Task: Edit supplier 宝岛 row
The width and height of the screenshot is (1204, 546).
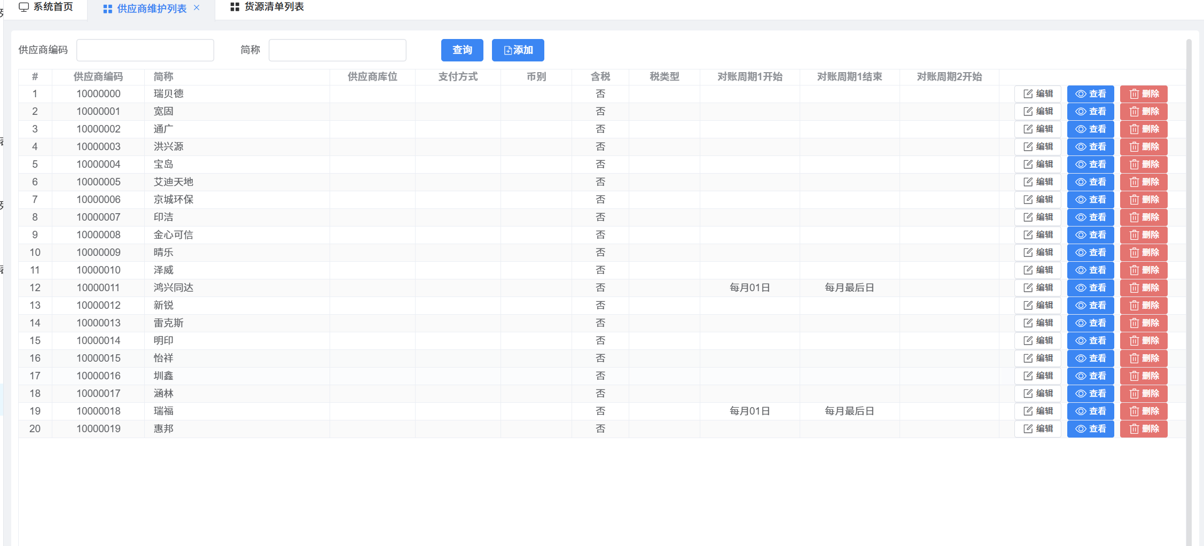Action: click(x=1037, y=165)
